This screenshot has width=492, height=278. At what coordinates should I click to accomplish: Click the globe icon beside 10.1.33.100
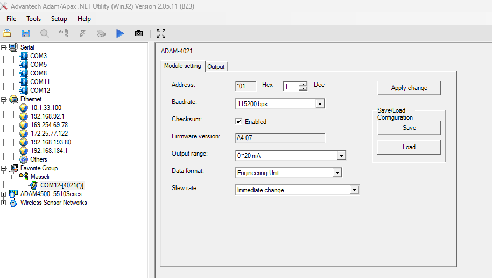[x=24, y=108]
